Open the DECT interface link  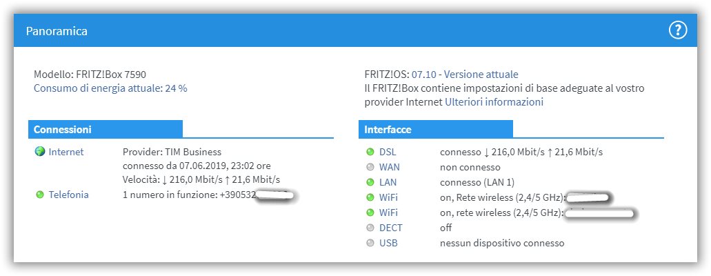coord(391,228)
